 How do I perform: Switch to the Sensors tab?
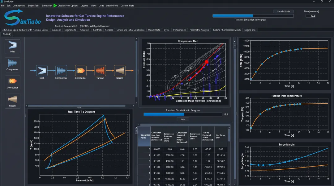point(109,30)
